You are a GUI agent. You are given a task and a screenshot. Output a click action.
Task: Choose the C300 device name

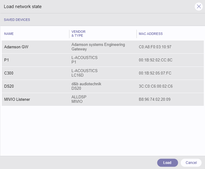pyautogui.click(x=9, y=73)
